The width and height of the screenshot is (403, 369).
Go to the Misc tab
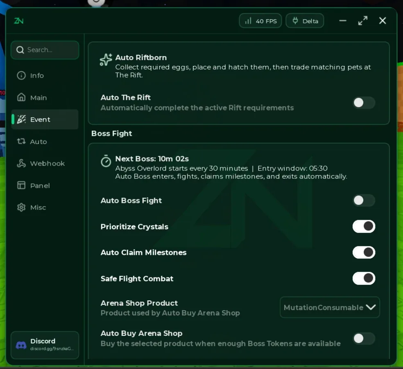click(x=45, y=207)
